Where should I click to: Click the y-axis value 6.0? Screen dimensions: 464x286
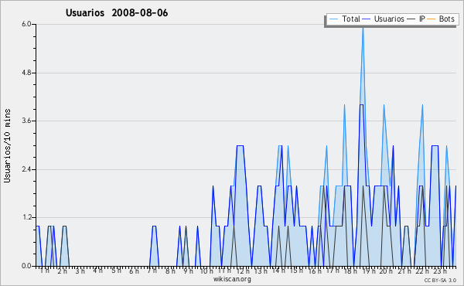pos(26,24)
